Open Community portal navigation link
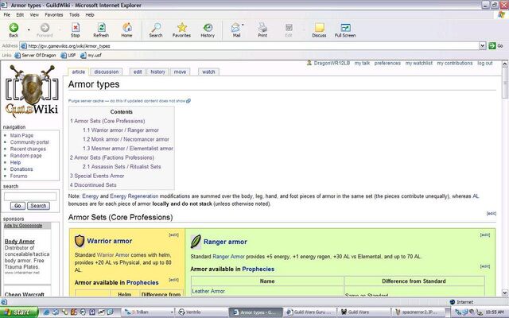 29,142
